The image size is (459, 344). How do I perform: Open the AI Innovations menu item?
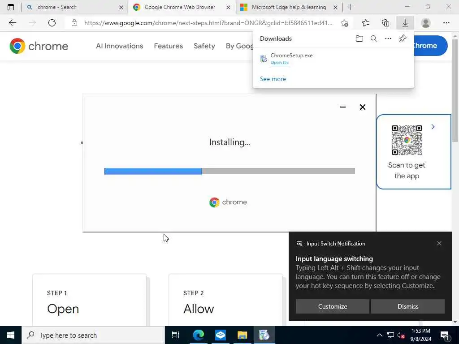click(x=119, y=46)
